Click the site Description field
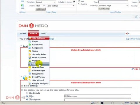The width and height of the screenshot is (140, 105). tap(97, 100)
